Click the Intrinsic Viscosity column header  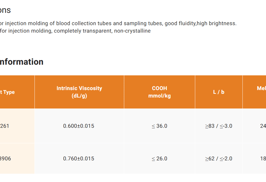[79, 92]
